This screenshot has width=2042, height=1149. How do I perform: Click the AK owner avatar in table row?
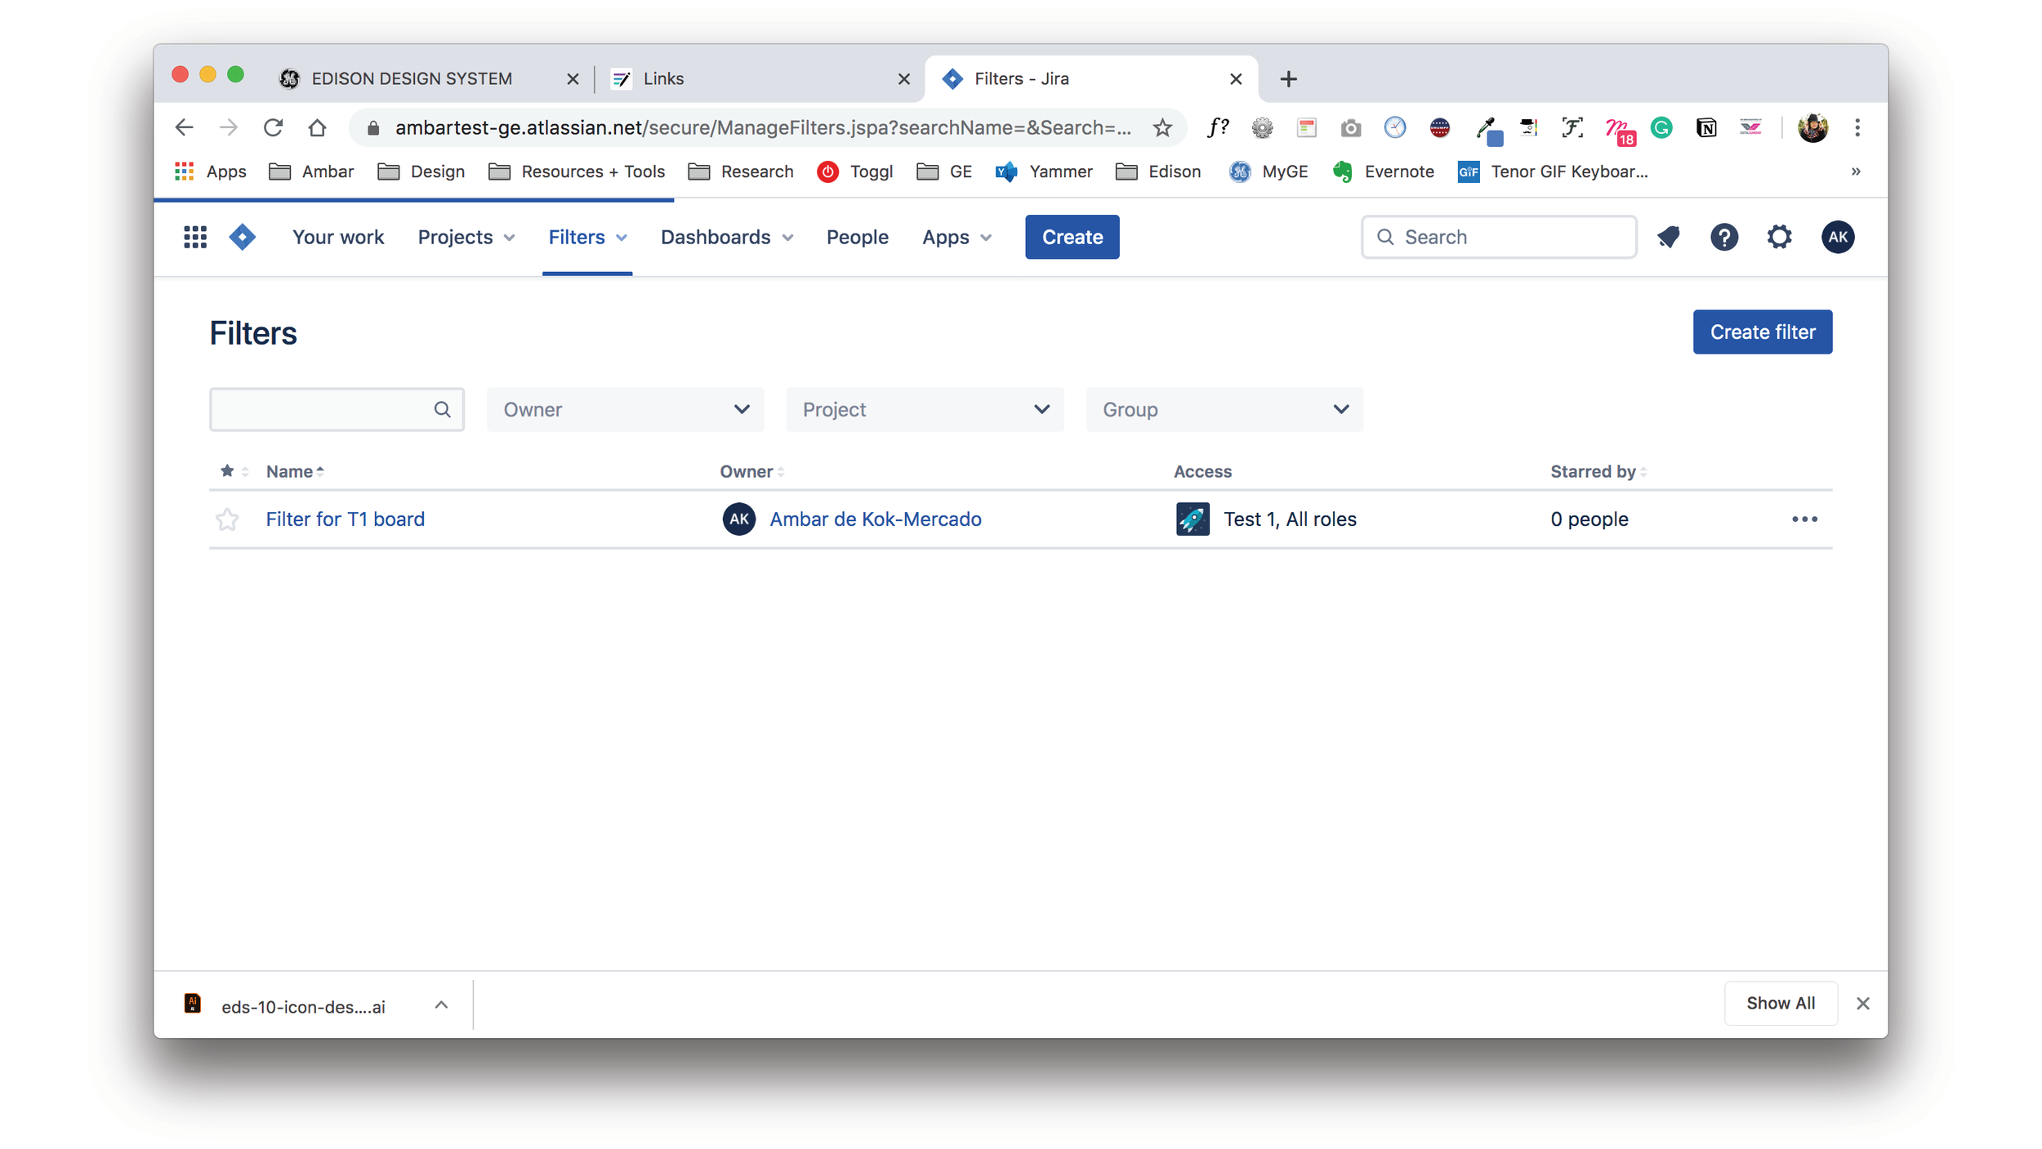(x=738, y=519)
